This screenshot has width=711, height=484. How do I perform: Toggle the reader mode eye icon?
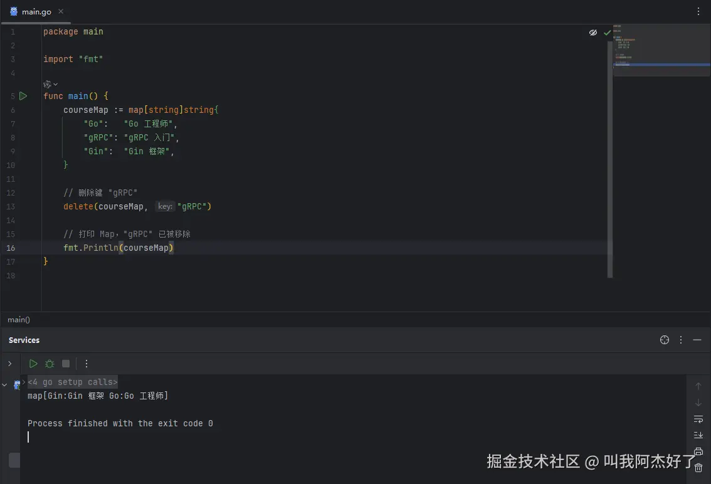click(592, 33)
